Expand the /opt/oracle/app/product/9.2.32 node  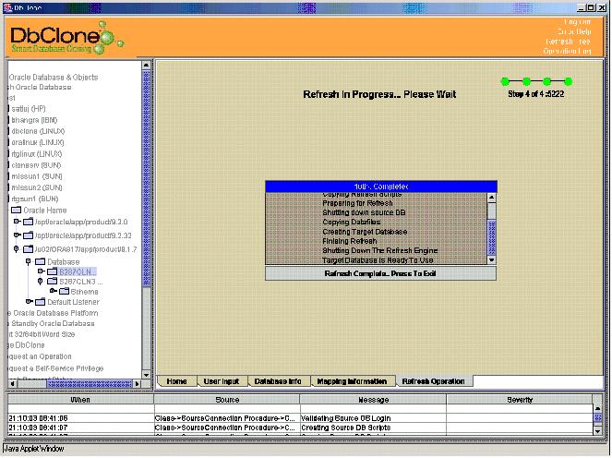pyautogui.click(x=17, y=235)
